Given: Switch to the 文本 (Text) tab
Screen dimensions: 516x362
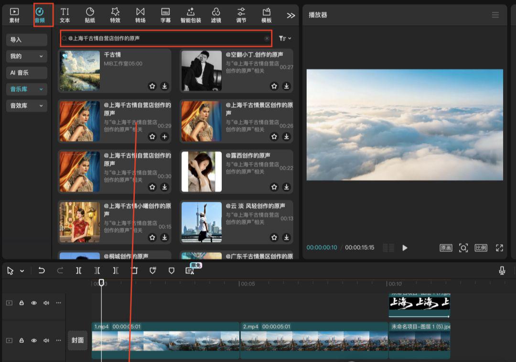Looking at the screenshot, I should (65, 14).
